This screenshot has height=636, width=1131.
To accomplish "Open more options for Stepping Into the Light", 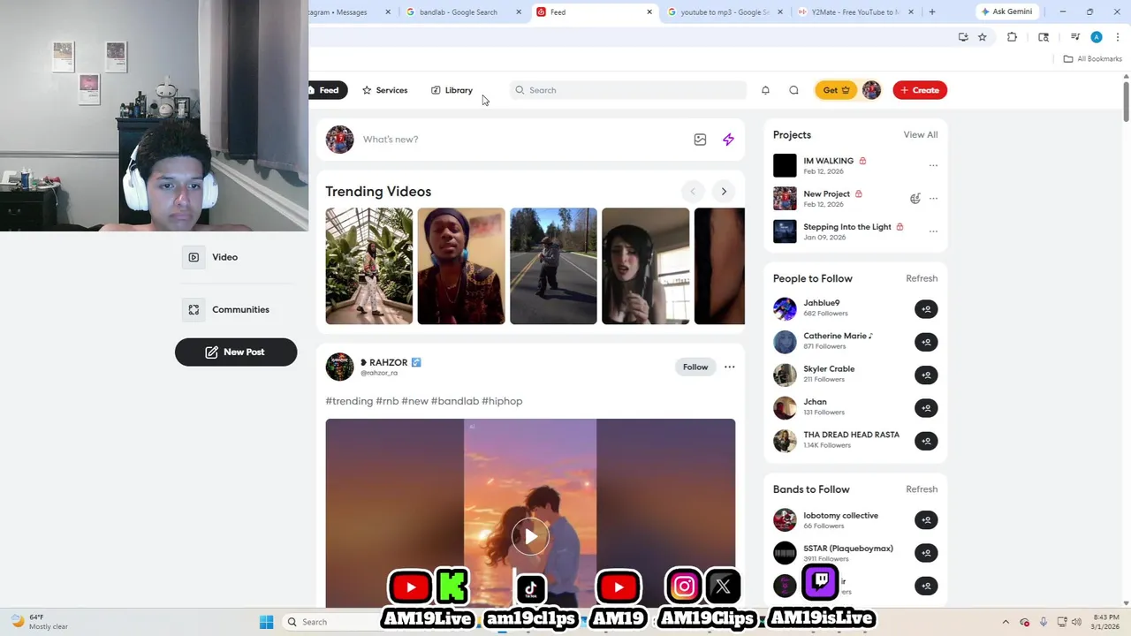I will (933, 231).
